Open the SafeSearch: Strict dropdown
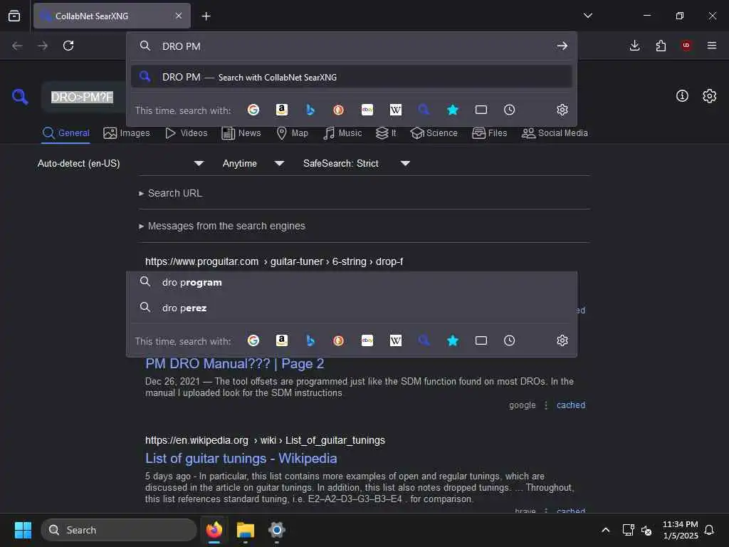729x547 pixels. 357,163
